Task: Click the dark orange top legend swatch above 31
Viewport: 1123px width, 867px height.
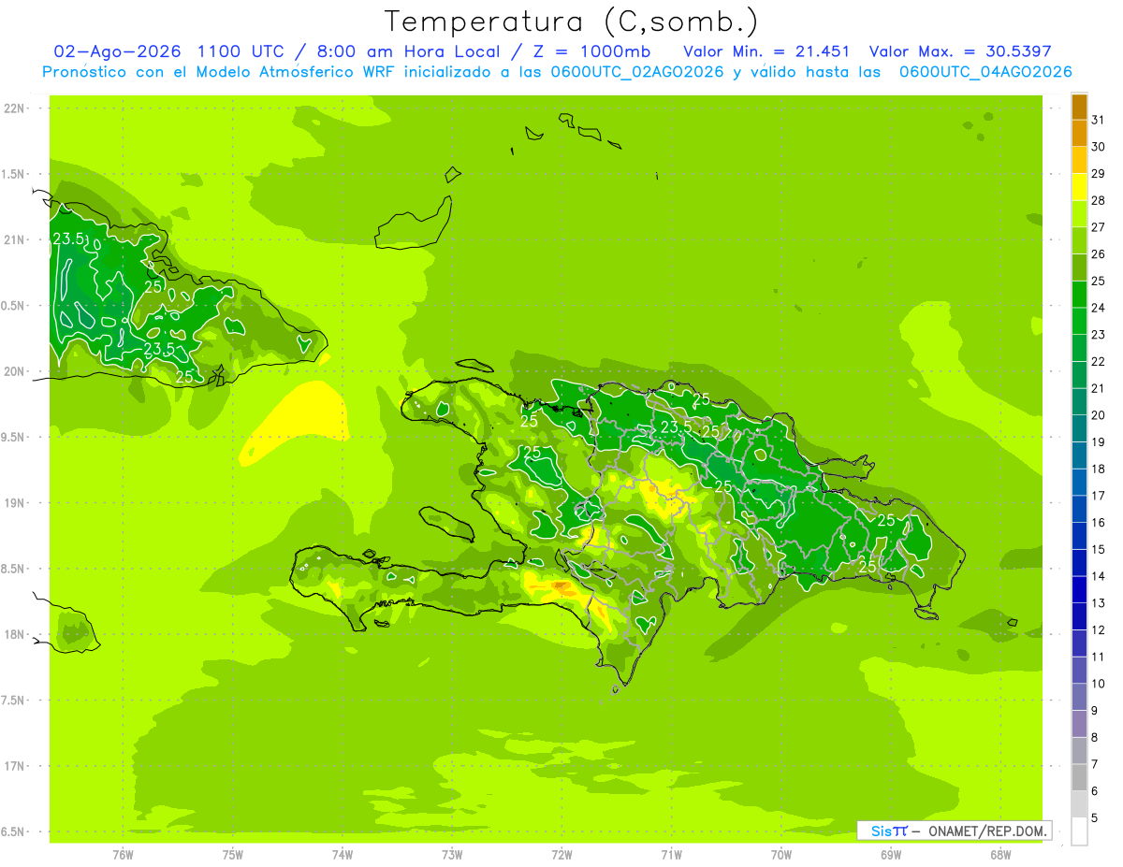Action: click(x=1079, y=107)
